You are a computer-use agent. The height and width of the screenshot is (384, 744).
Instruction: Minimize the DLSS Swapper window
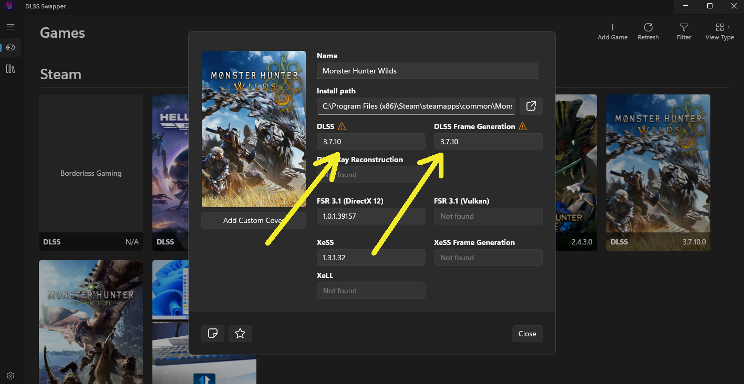[685, 6]
